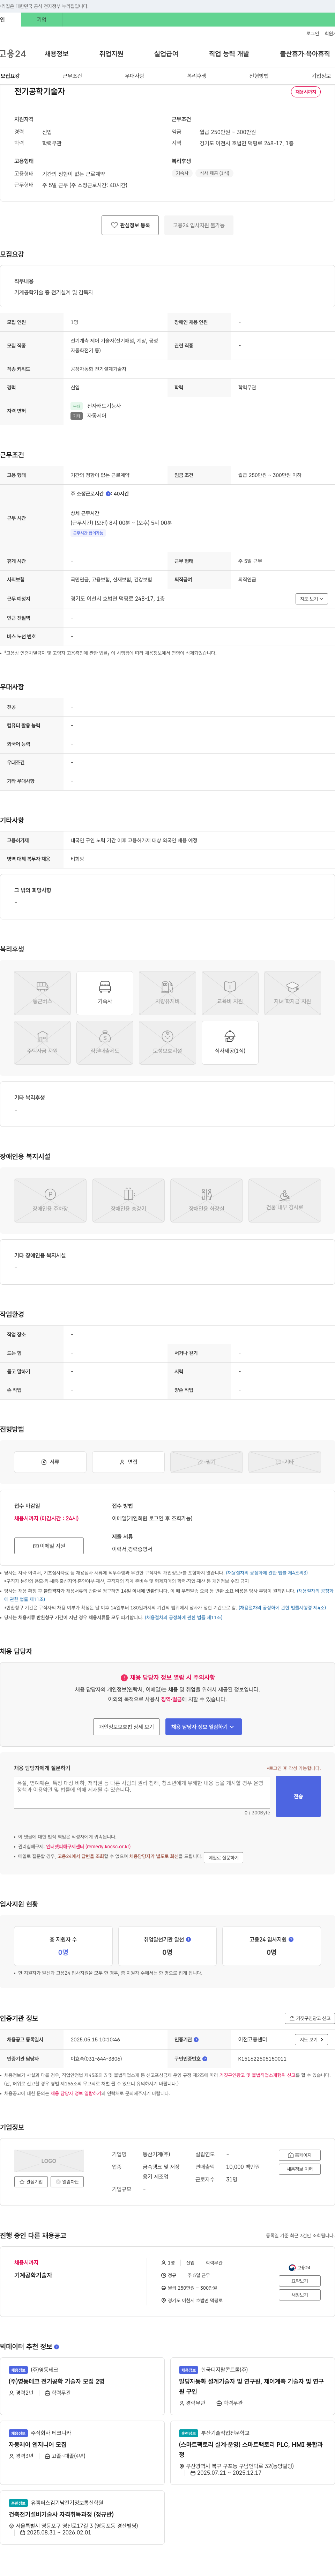Viewport: 335px width, 2576px height.
Task: Select the 장애인용 주차장 facility icon
Action: point(50,1200)
